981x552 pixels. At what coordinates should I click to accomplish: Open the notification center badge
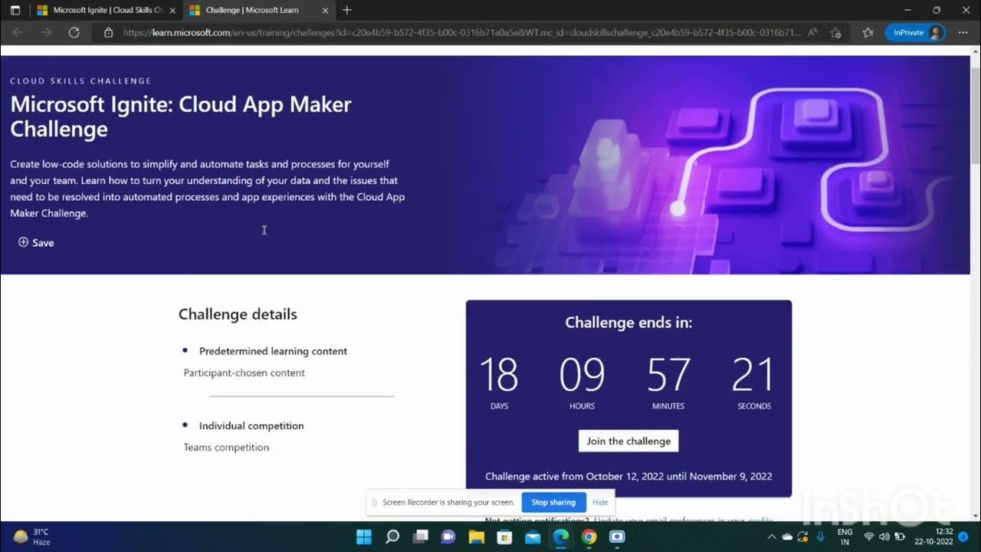click(x=963, y=536)
